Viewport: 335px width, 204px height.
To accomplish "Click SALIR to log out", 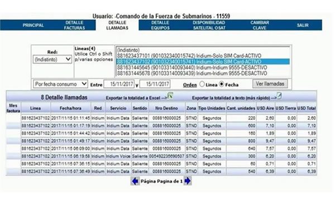I will tap(303, 25).
